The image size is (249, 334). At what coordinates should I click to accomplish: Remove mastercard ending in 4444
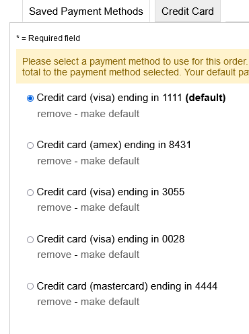pos(55,302)
